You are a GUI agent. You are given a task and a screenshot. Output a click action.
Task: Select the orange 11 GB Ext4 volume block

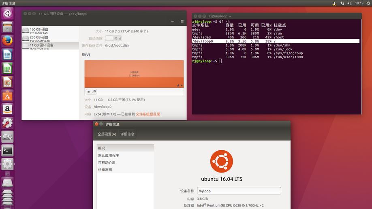(x=134, y=74)
